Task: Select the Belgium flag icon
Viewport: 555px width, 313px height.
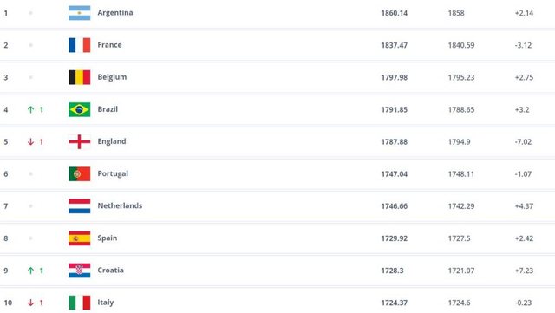Action: pyautogui.click(x=79, y=77)
